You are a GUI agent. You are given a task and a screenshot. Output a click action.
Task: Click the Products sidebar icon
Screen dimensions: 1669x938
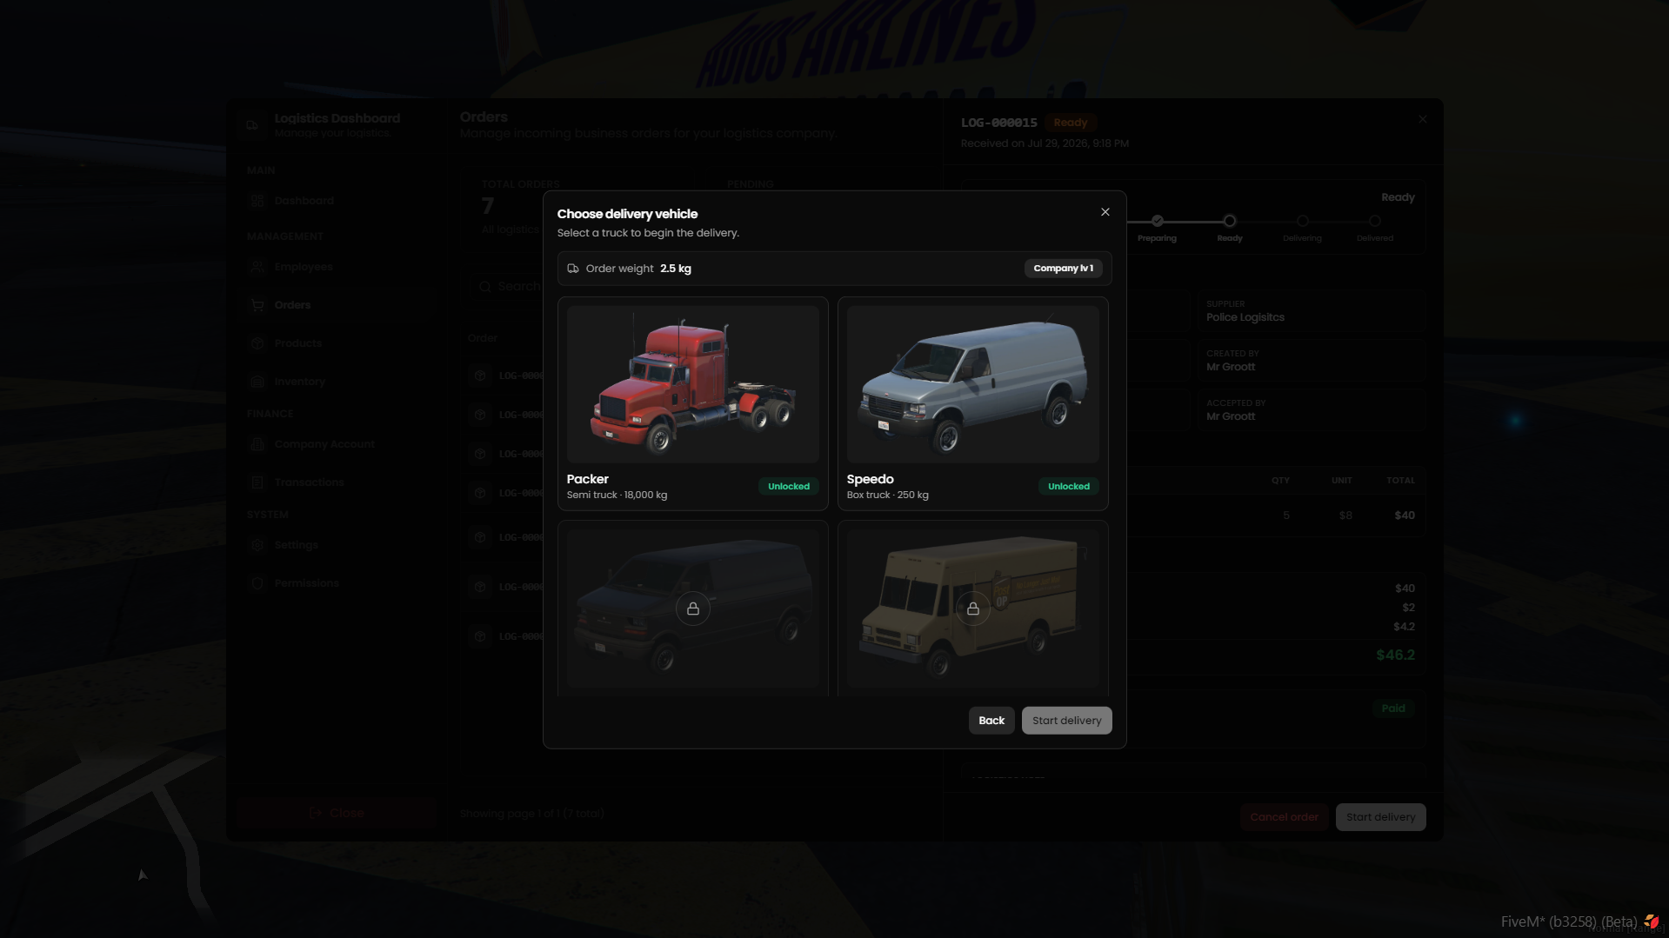pos(257,343)
